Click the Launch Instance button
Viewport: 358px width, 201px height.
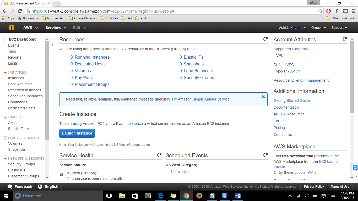(x=77, y=133)
